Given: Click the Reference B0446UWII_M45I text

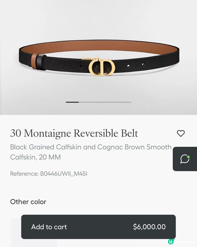Looking at the screenshot, I should [49, 174].
